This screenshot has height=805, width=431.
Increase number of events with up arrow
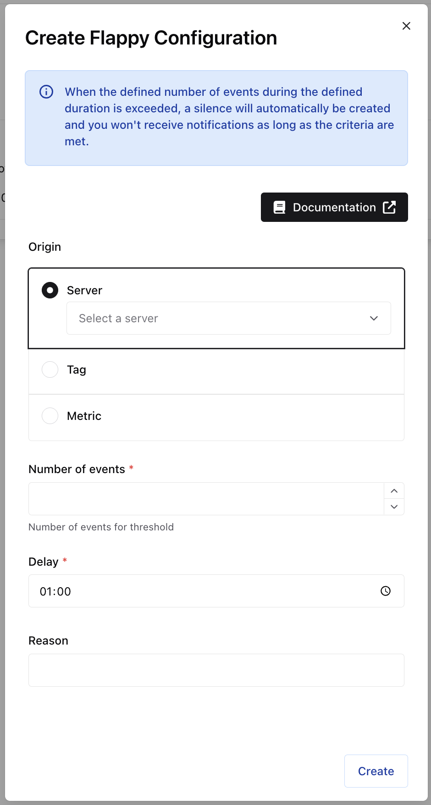tap(394, 491)
